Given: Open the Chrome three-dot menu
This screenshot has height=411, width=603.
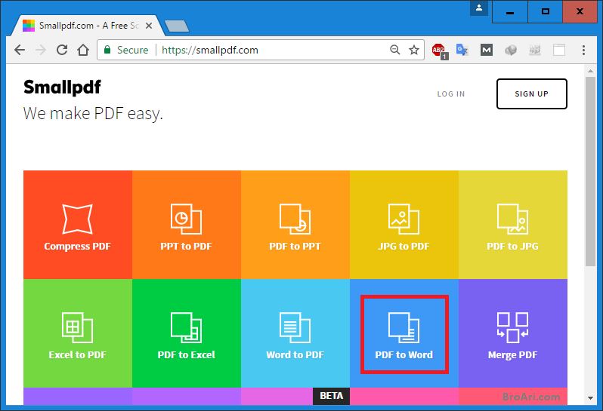Looking at the screenshot, I should 584,50.
